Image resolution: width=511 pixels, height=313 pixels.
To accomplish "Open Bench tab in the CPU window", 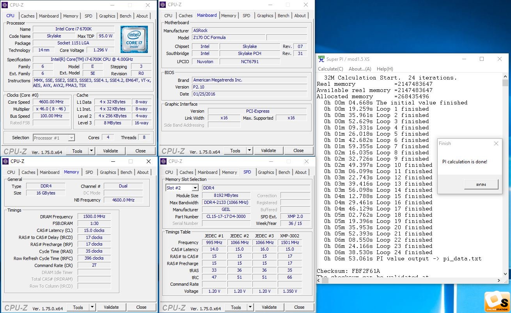I will pyautogui.click(x=126, y=16).
